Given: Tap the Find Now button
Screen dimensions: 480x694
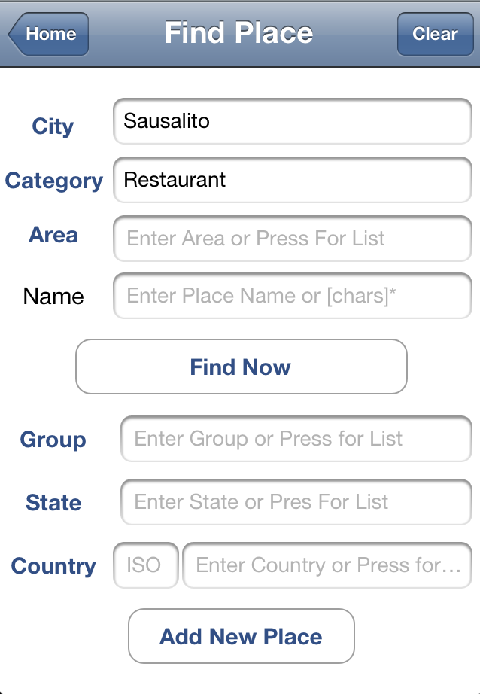Looking at the screenshot, I should (x=240, y=367).
